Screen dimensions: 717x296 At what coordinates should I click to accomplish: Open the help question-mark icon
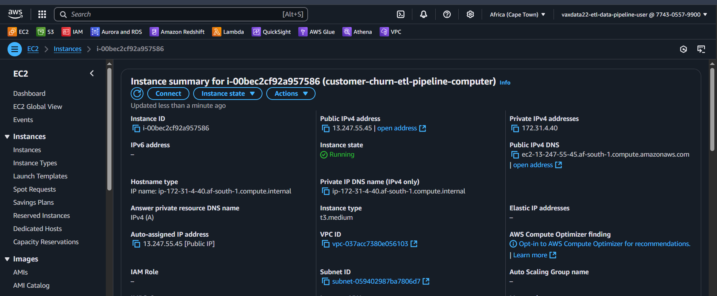click(447, 14)
